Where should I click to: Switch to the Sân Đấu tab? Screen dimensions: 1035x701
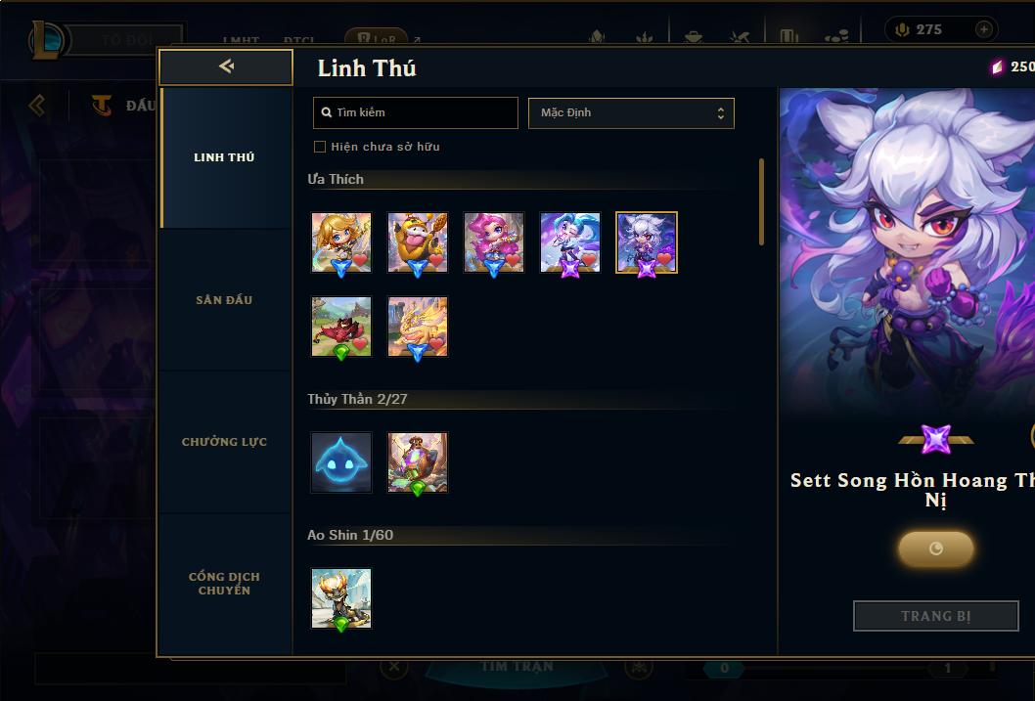(x=224, y=300)
